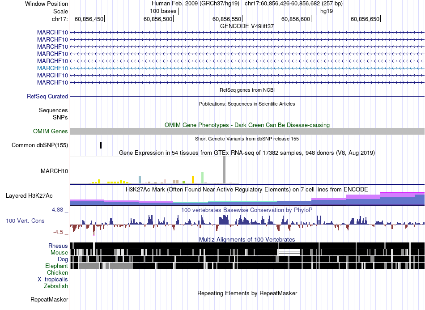Click 'Publications: Sequences in Scientific Articles' title

[x=247, y=104]
